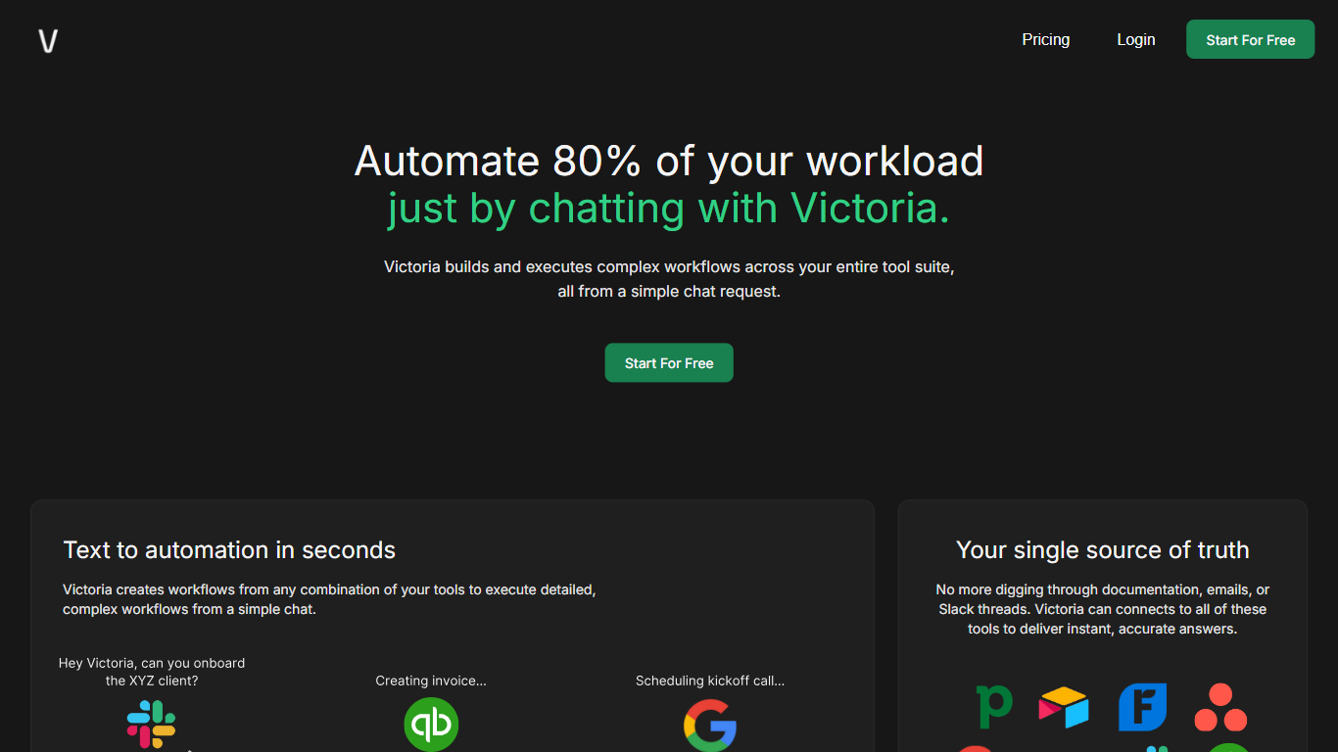Select the QuickBooks green icon
This screenshot has height=752, width=1338.
coord(431,725)
